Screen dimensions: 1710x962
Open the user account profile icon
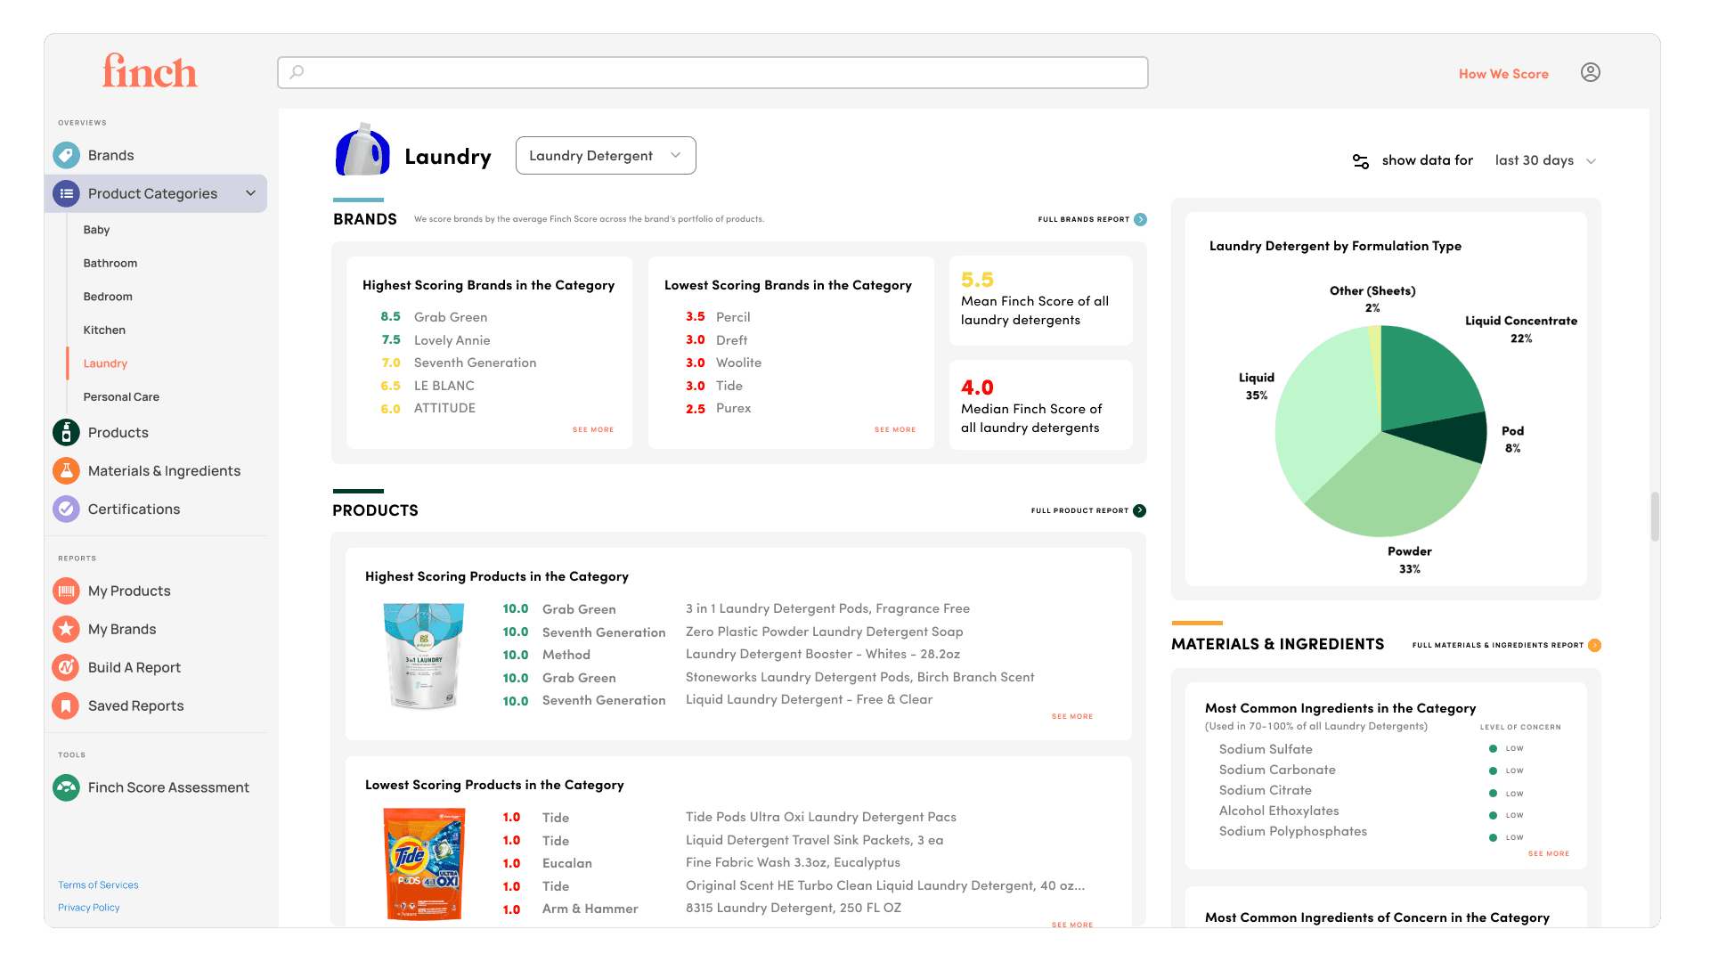pyautogui.click(x=1591, y=72)
